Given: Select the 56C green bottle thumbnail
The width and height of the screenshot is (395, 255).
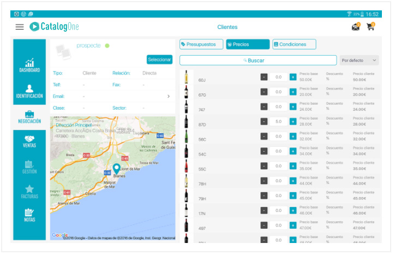Looking at the screenshot, I should (186, 137).
